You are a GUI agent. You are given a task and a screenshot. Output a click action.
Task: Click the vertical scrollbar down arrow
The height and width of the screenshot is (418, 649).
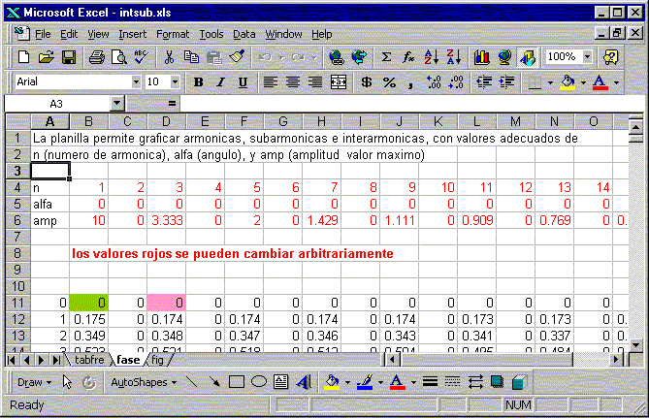coord(636,344)
